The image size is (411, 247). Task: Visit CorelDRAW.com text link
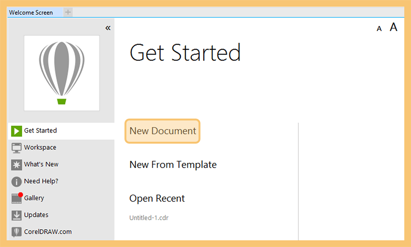tap(48, 232)
